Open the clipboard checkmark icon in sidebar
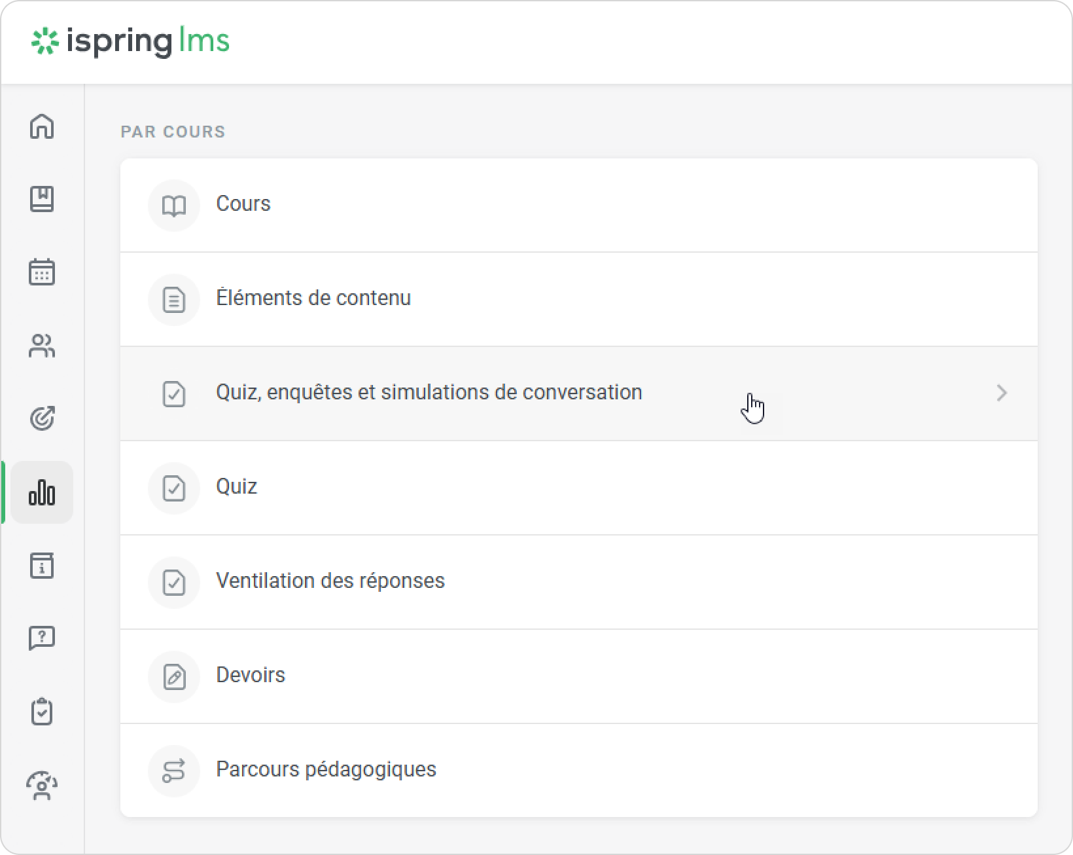1073x855 pixels. [x=42, y=712]
